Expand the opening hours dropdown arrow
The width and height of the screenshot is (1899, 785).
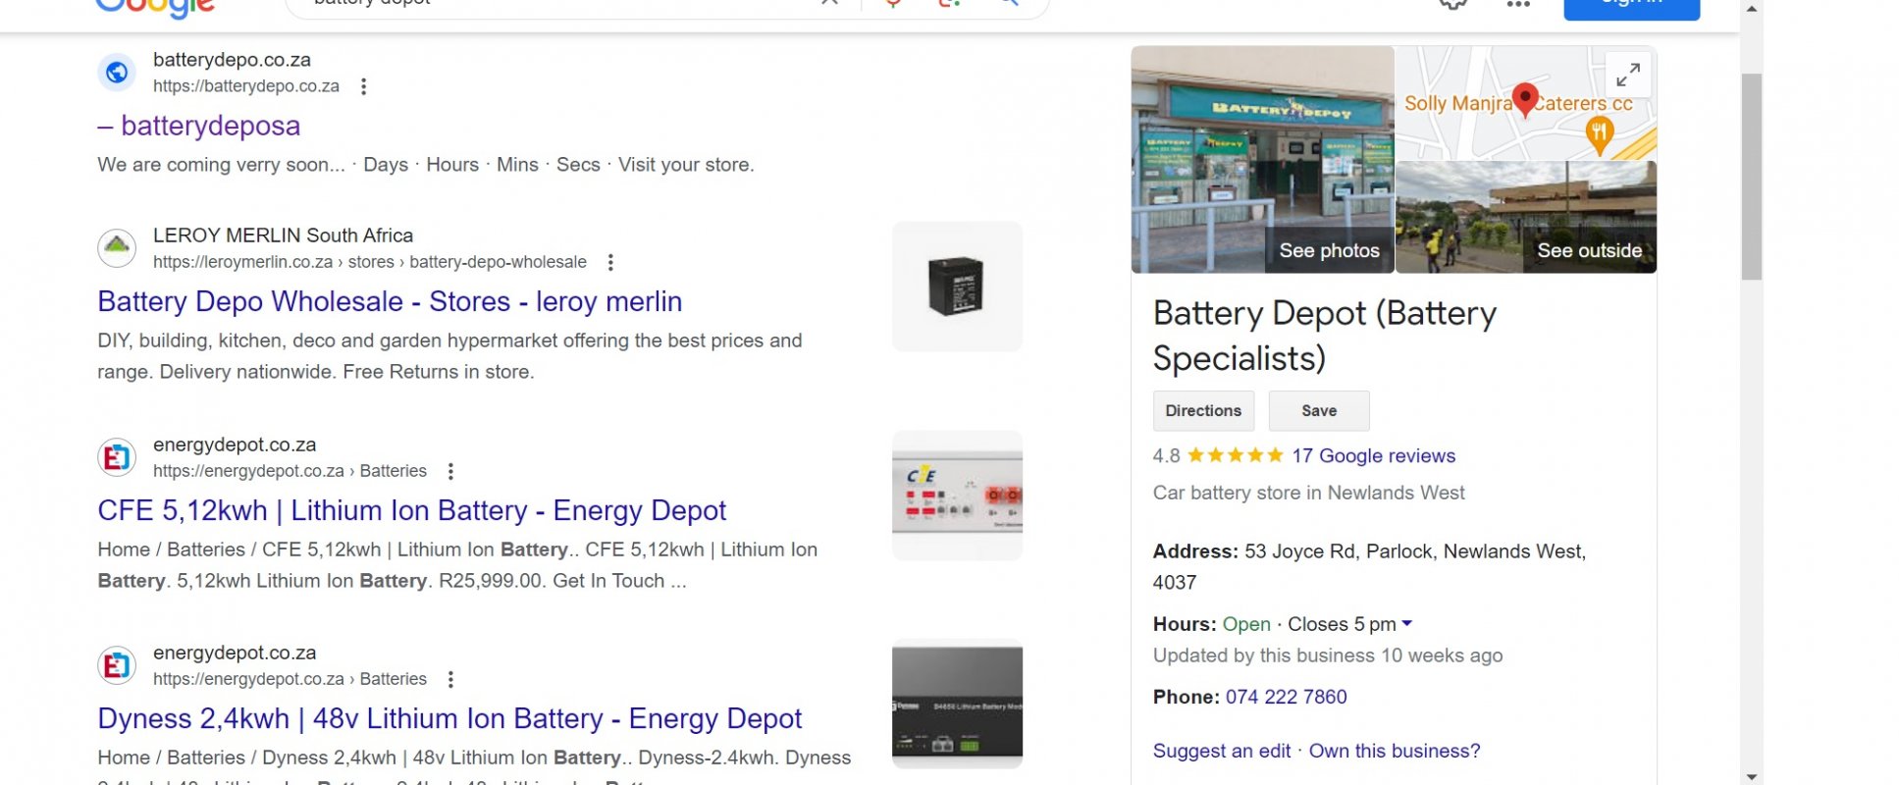pos(1406,624)
